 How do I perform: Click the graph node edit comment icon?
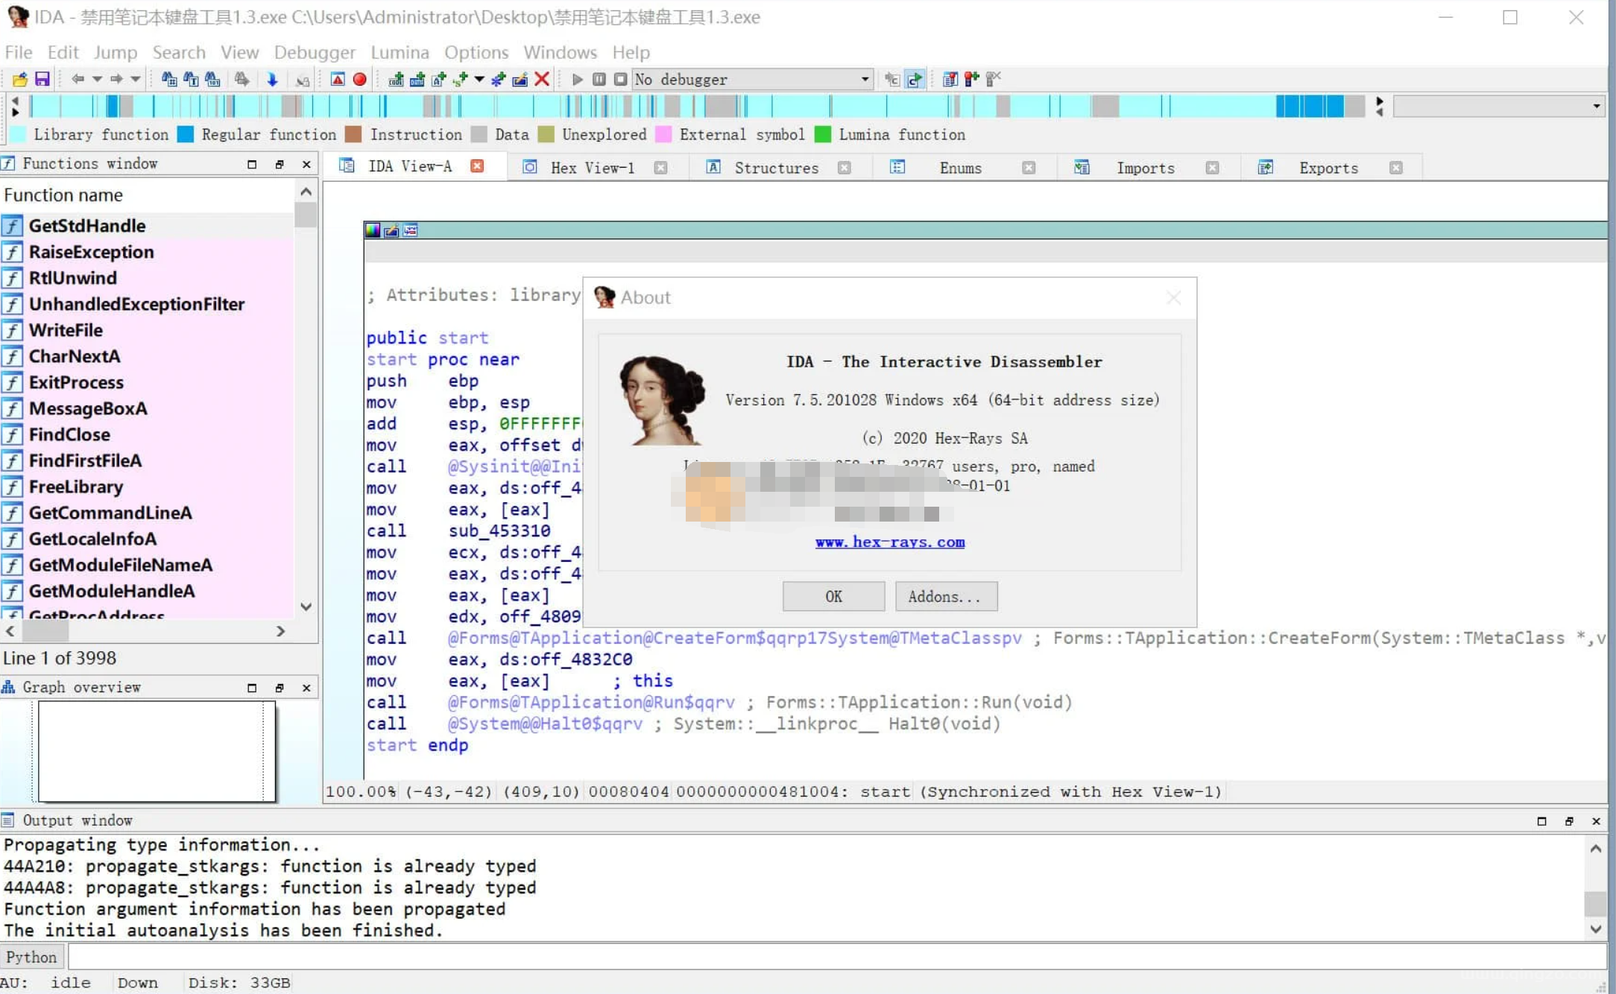point(391,230)
